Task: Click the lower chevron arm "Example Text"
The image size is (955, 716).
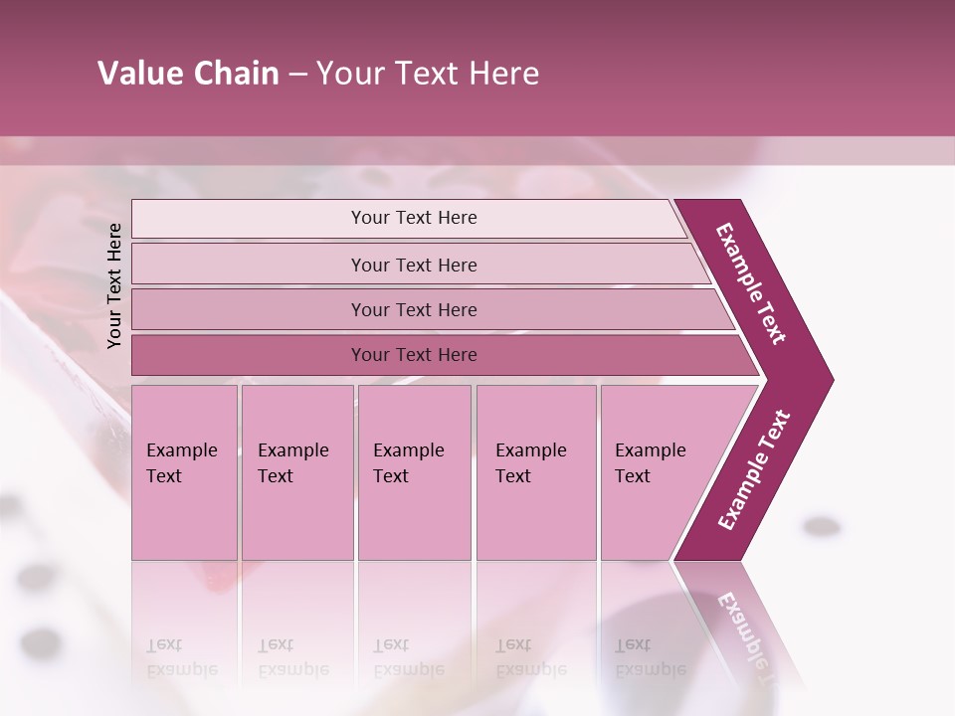Action: (754, 470)
